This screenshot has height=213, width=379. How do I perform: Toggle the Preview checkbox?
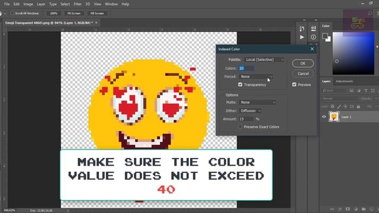click(x=294, y=85)
